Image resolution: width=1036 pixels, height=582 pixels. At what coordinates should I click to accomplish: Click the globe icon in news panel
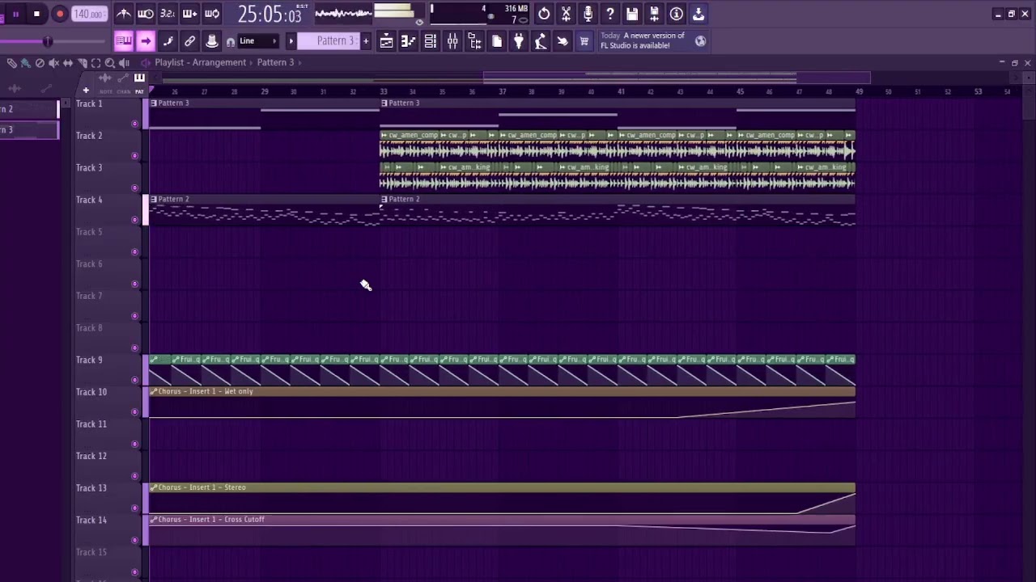pos(700,41)
